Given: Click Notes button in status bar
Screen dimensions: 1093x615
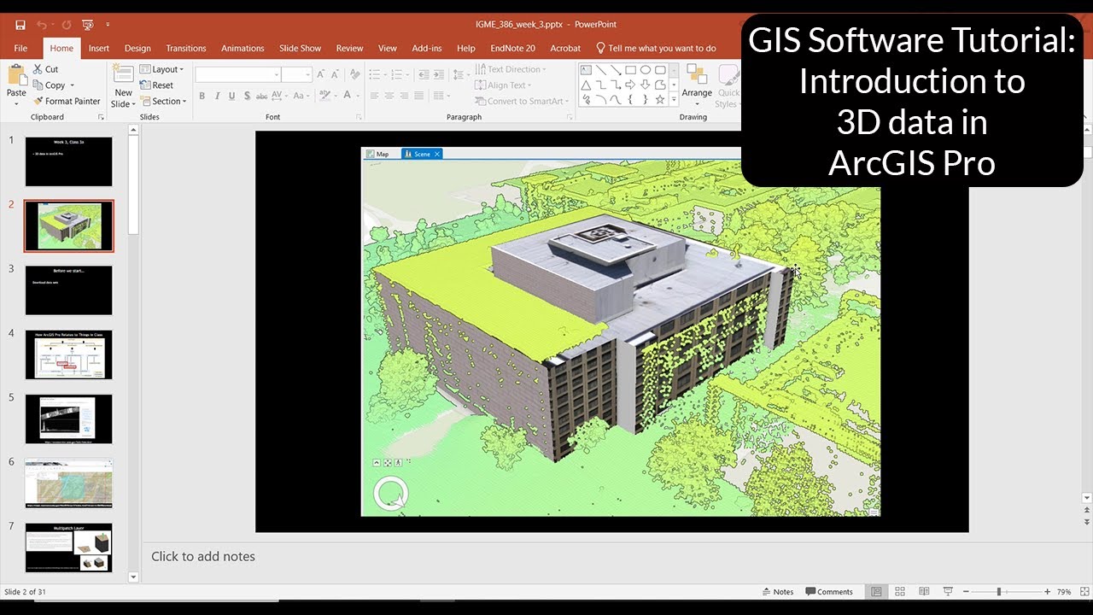Looking at the screenshot, I should 777,592.
